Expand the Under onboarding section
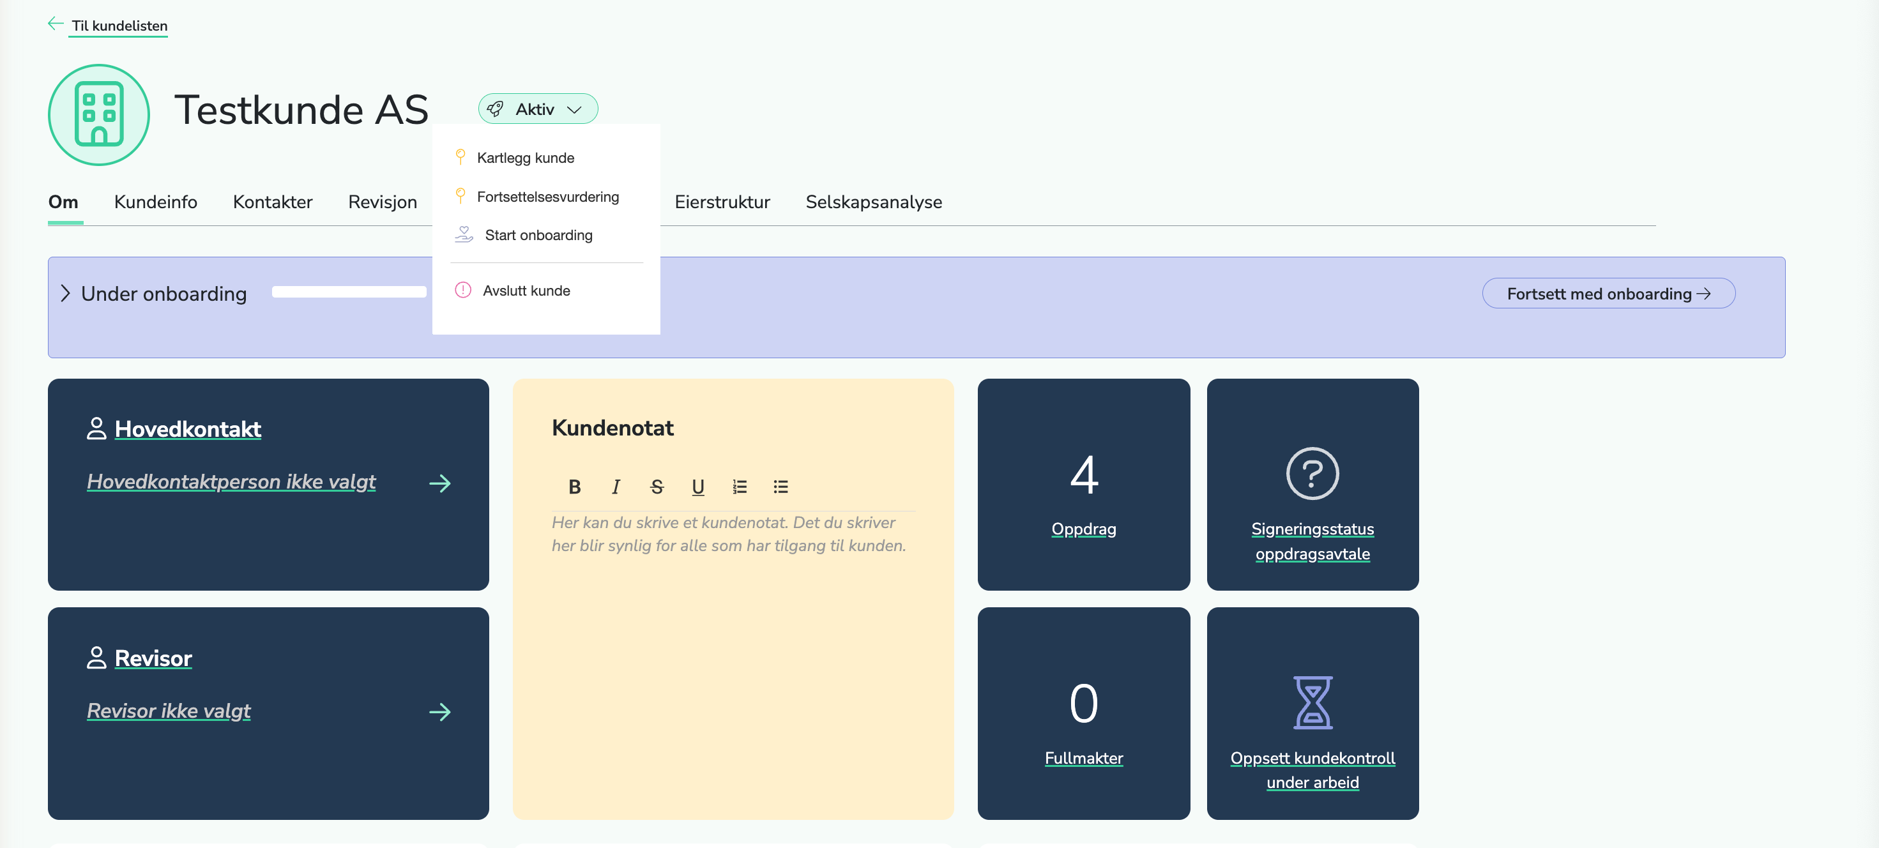The width and height of the screenshot is (1879, 848). [x=66, y=294]
